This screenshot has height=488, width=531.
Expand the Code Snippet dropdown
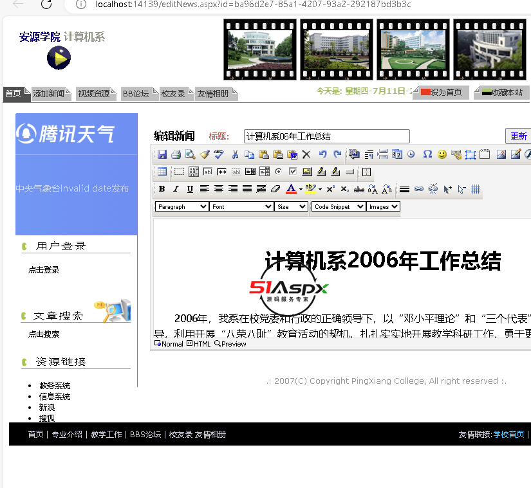339,206
